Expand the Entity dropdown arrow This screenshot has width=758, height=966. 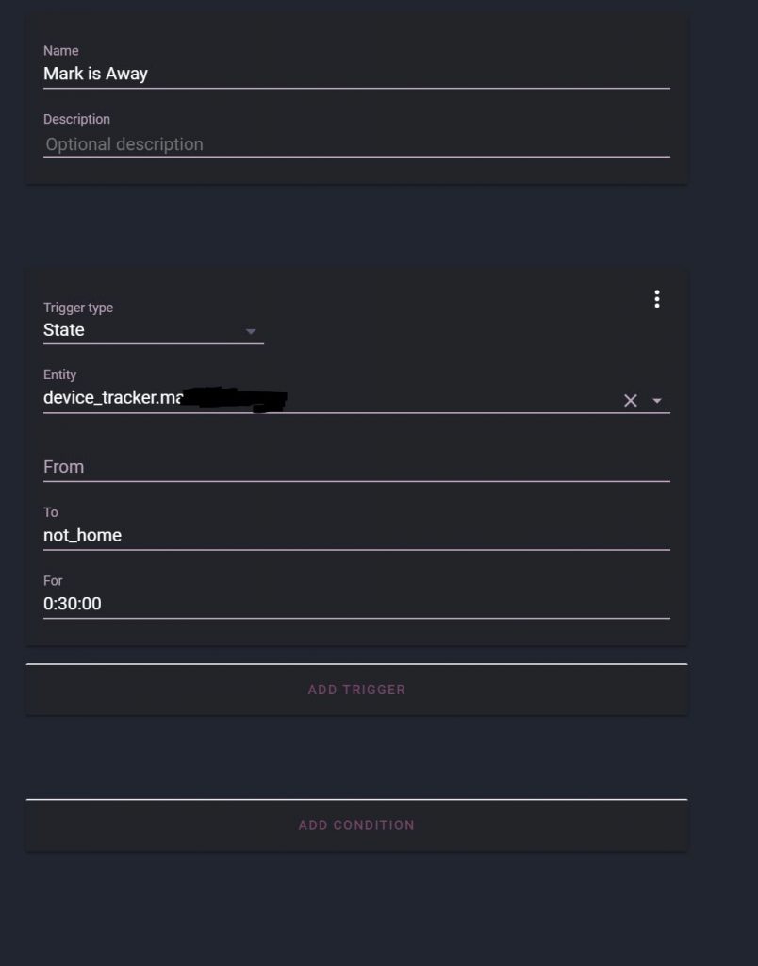(657, 401)
